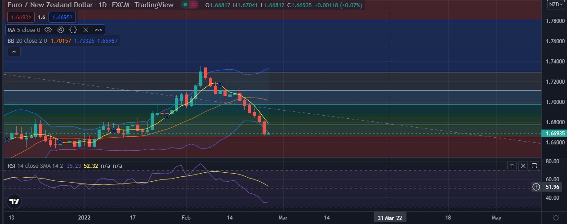
Task: Click the spread value 1.6
Action: click(41, 17)
